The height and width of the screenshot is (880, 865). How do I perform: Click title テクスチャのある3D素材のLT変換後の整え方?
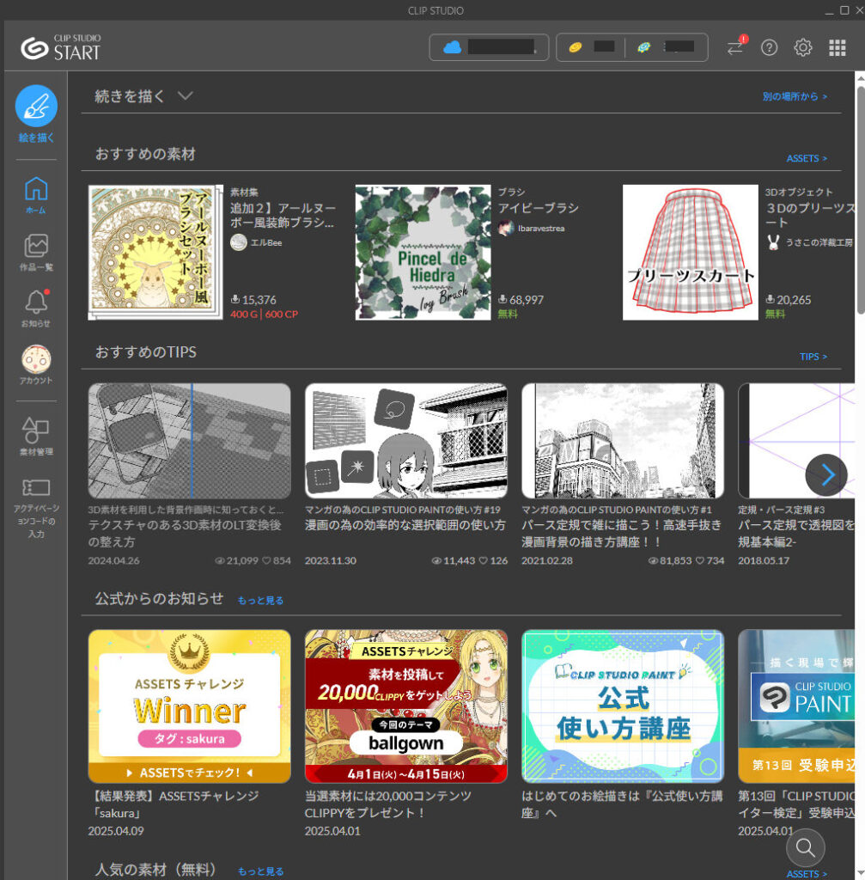point(185,534)
